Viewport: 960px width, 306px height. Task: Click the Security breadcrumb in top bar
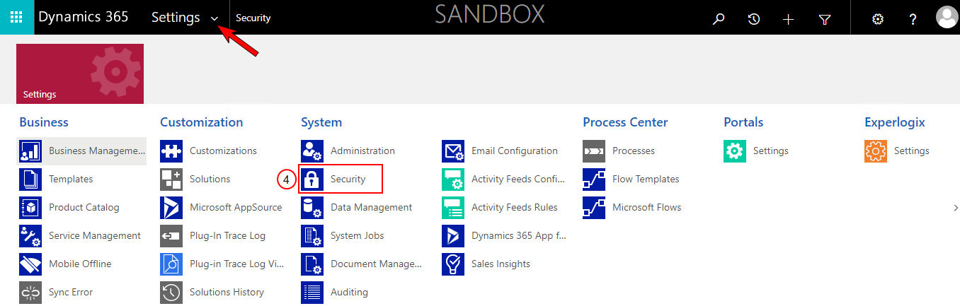(253, 18)
